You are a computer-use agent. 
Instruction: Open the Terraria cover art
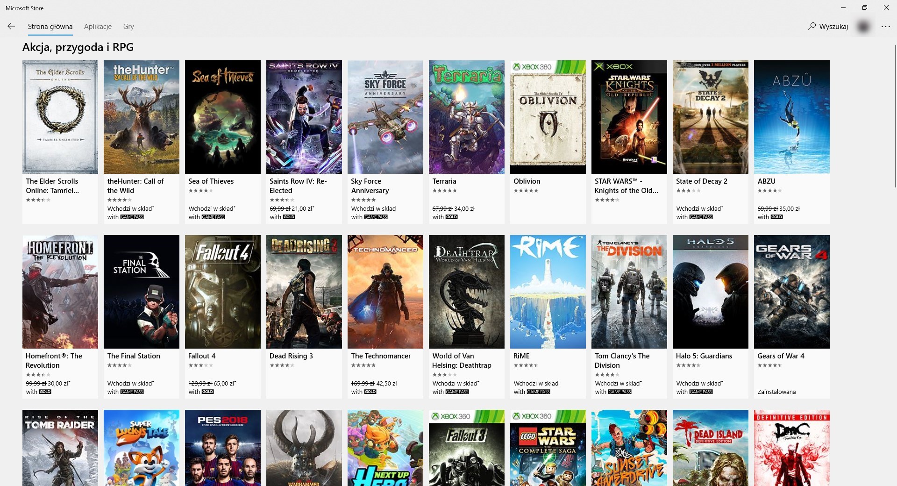467,117
